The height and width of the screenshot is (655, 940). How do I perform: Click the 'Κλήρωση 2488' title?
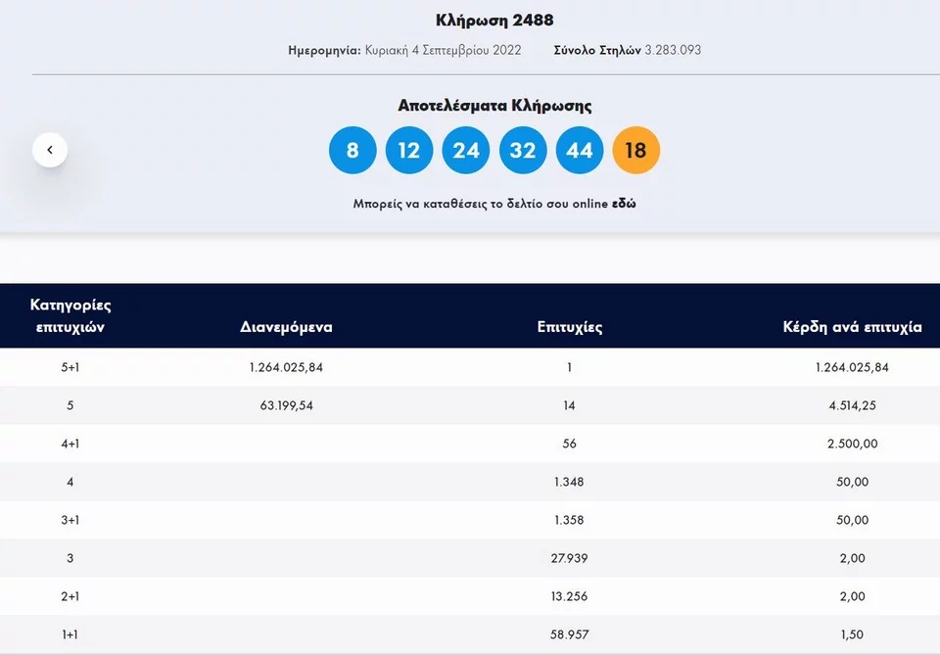[494, 21]
